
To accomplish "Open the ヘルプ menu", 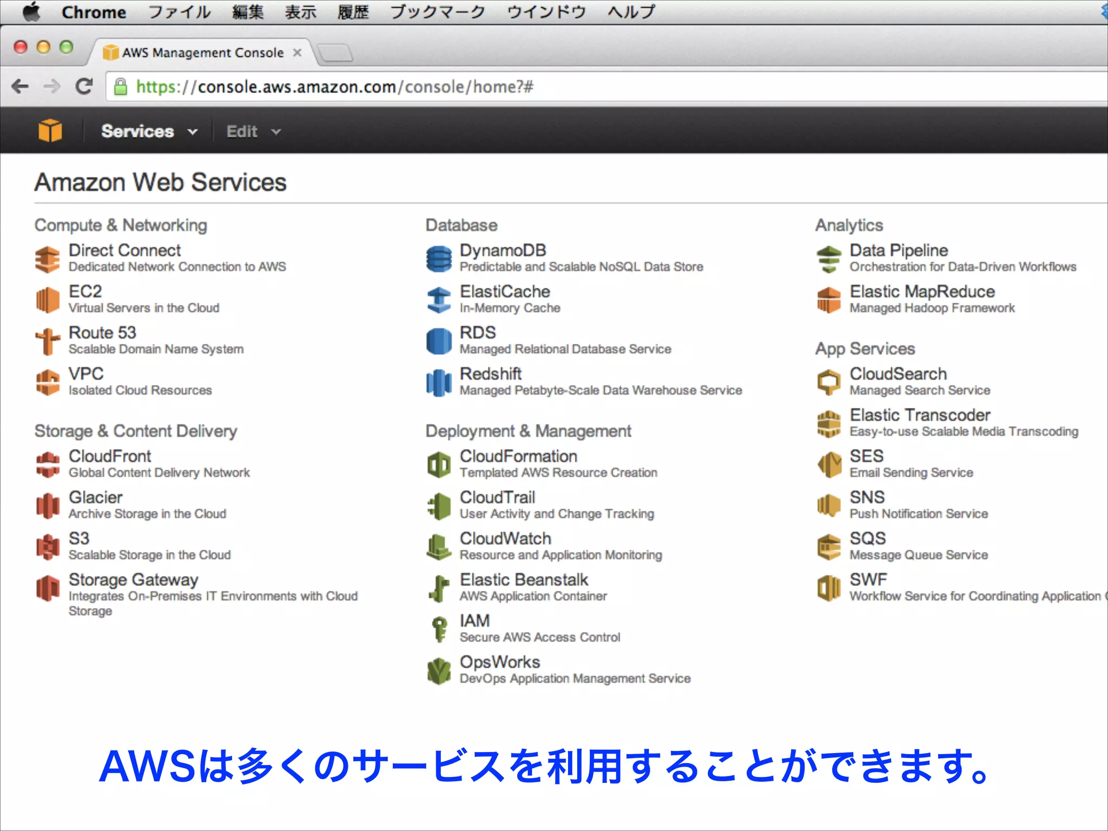I will (631, 12).
